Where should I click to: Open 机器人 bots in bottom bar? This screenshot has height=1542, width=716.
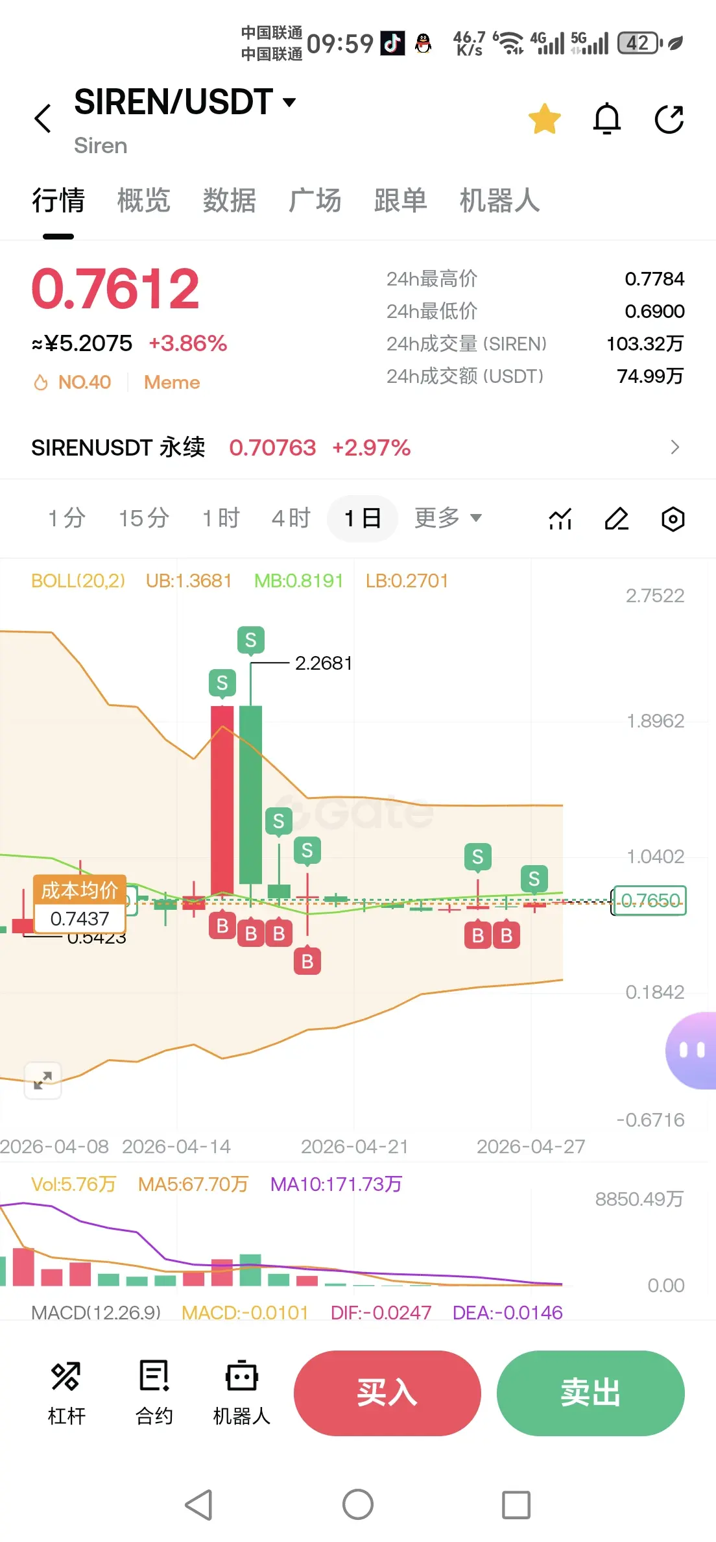[x=241, y=1393]
